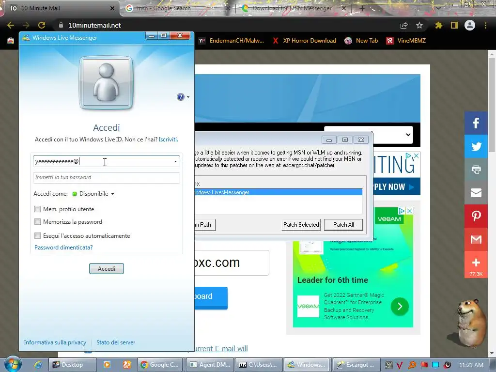
Task: Click the email envelope share icon
Action: coord(476,193)
